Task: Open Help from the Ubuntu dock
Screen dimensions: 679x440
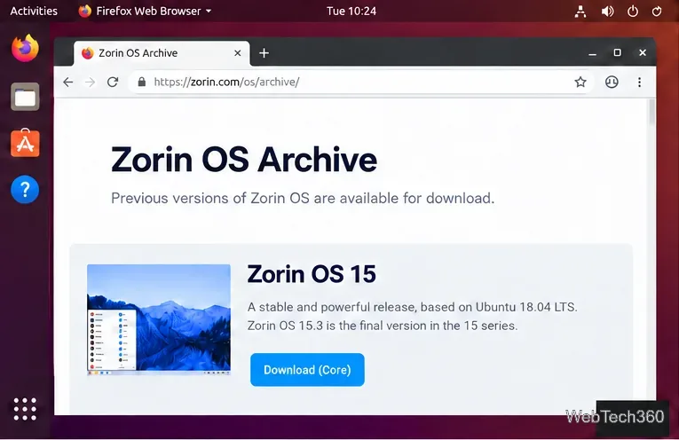Action: [25, 190]
